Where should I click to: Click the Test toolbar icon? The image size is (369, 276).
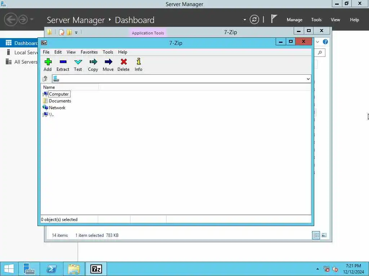coord(78,65)
